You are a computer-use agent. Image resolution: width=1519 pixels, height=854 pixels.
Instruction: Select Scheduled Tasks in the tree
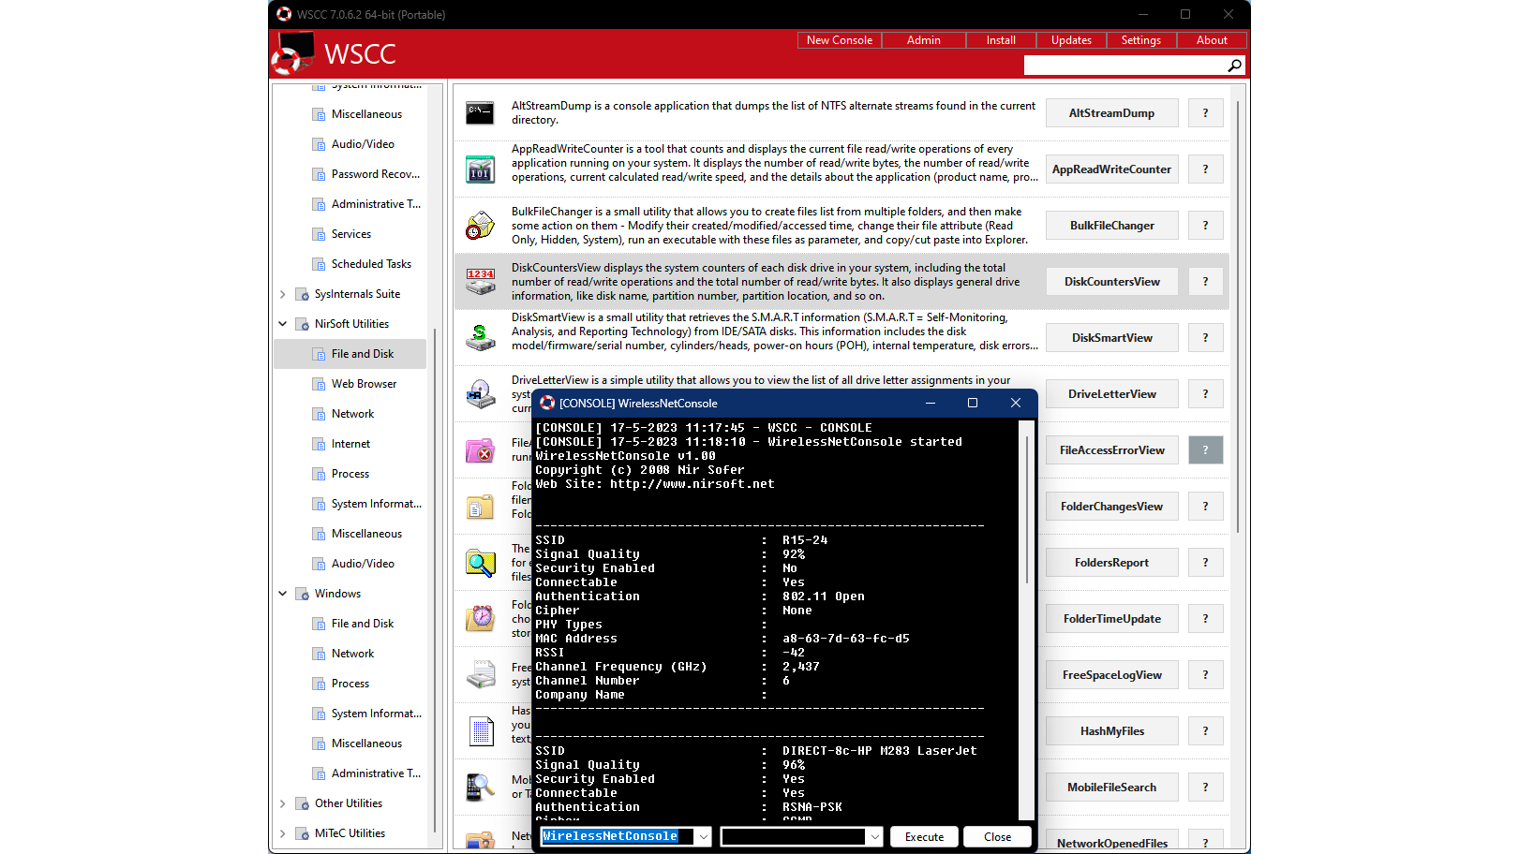pos(371,264)
